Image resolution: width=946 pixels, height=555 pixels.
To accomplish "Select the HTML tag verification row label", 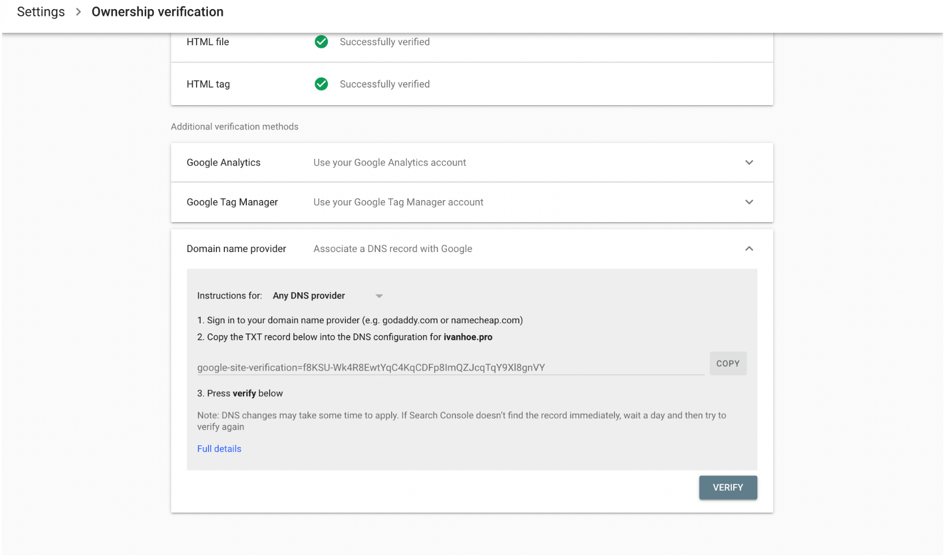I will pyautogui.click(x=208, y=84).
